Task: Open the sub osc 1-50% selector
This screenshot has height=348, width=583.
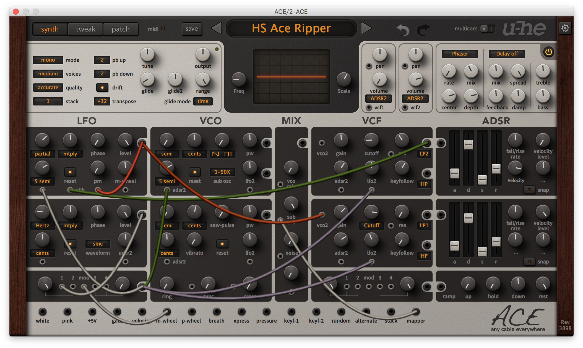Action: tap(222, 172)
